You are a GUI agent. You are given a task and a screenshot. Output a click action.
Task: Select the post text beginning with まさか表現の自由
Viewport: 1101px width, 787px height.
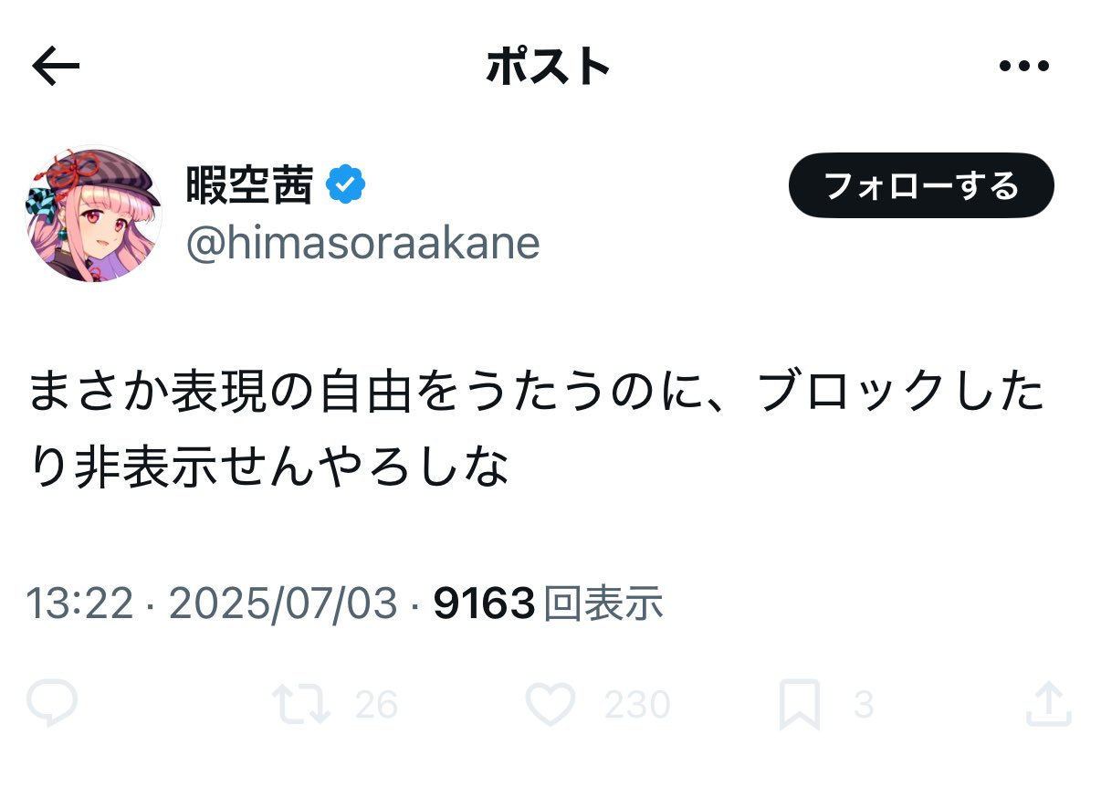click(x=537, y=431)
